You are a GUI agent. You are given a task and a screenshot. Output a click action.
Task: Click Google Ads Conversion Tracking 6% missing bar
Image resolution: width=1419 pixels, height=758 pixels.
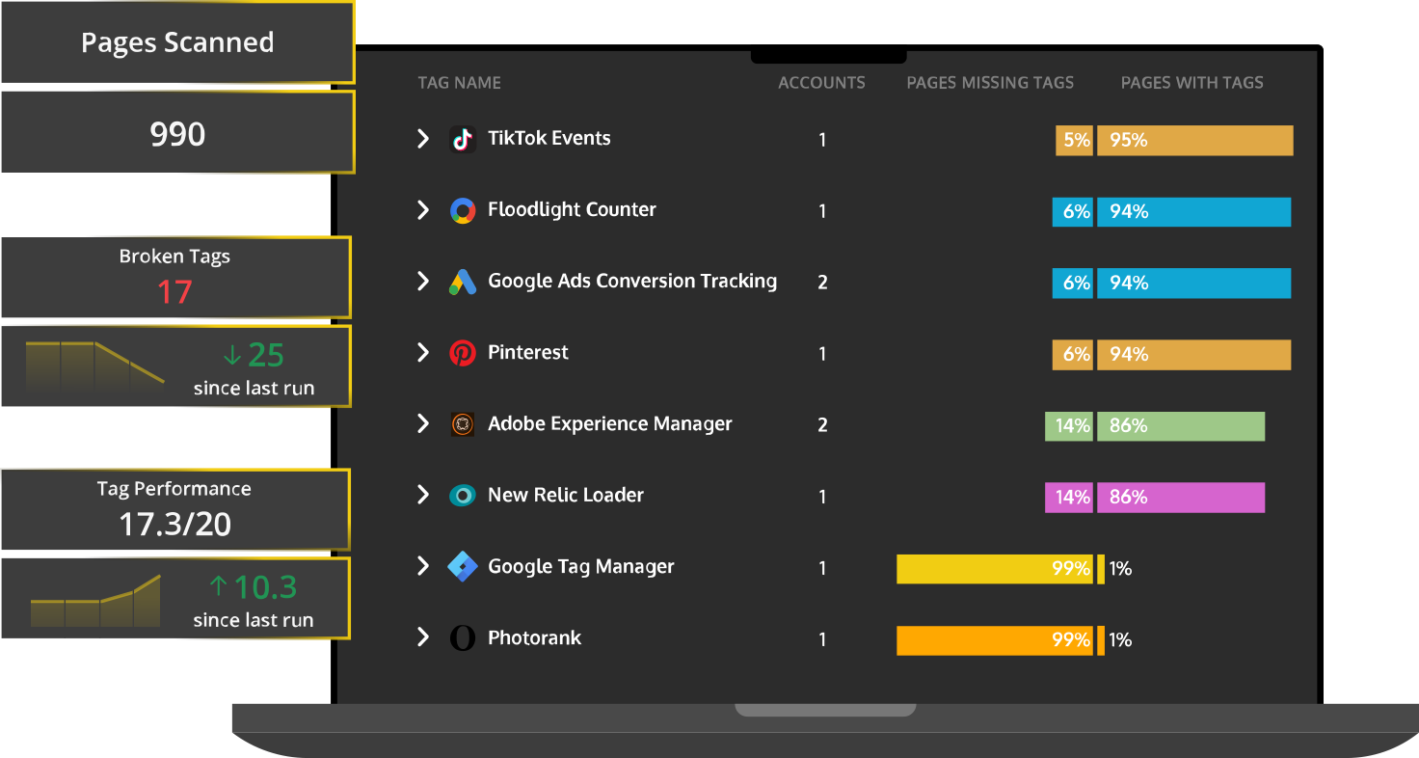tap(1073, 284)
